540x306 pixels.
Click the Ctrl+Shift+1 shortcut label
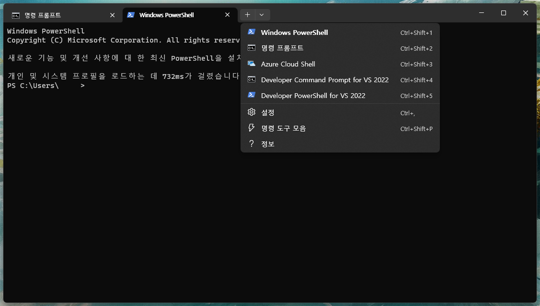tap(416, 33)
